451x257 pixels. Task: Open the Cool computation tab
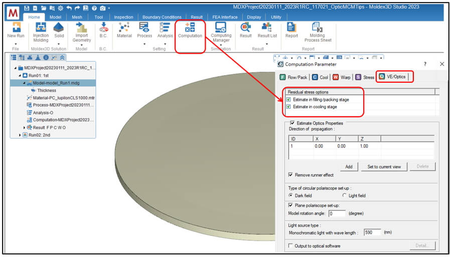tap(320, 77)
